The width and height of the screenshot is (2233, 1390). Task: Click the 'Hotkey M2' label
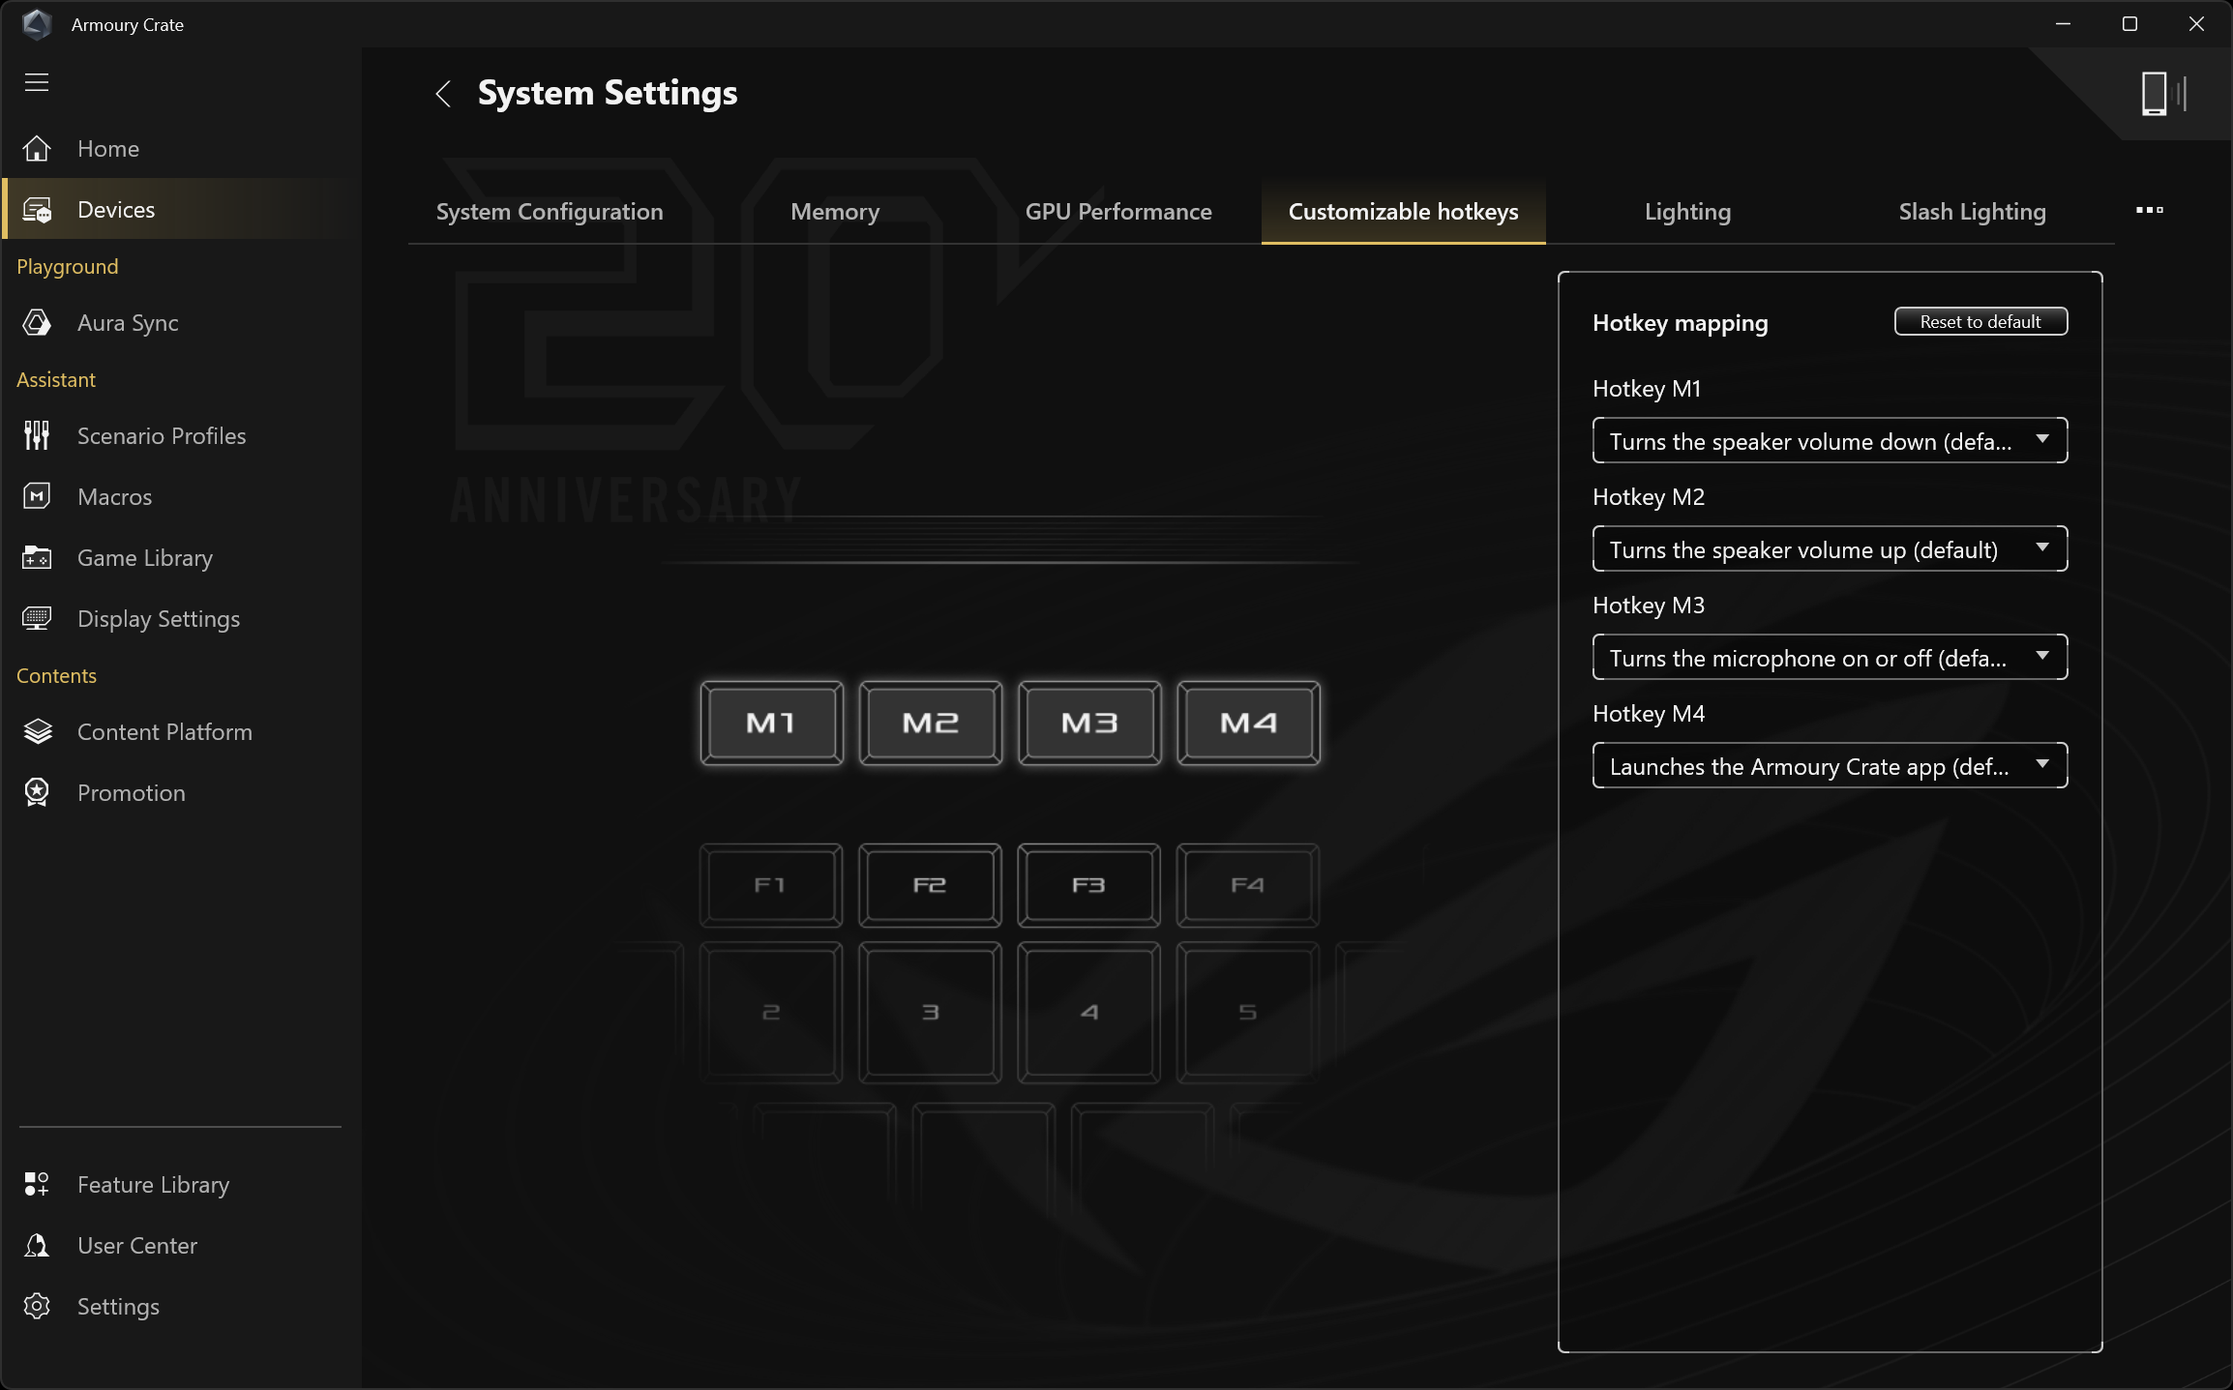point(1649,497)
